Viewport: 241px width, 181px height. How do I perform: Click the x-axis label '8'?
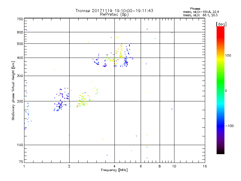[x=160, y=166]
